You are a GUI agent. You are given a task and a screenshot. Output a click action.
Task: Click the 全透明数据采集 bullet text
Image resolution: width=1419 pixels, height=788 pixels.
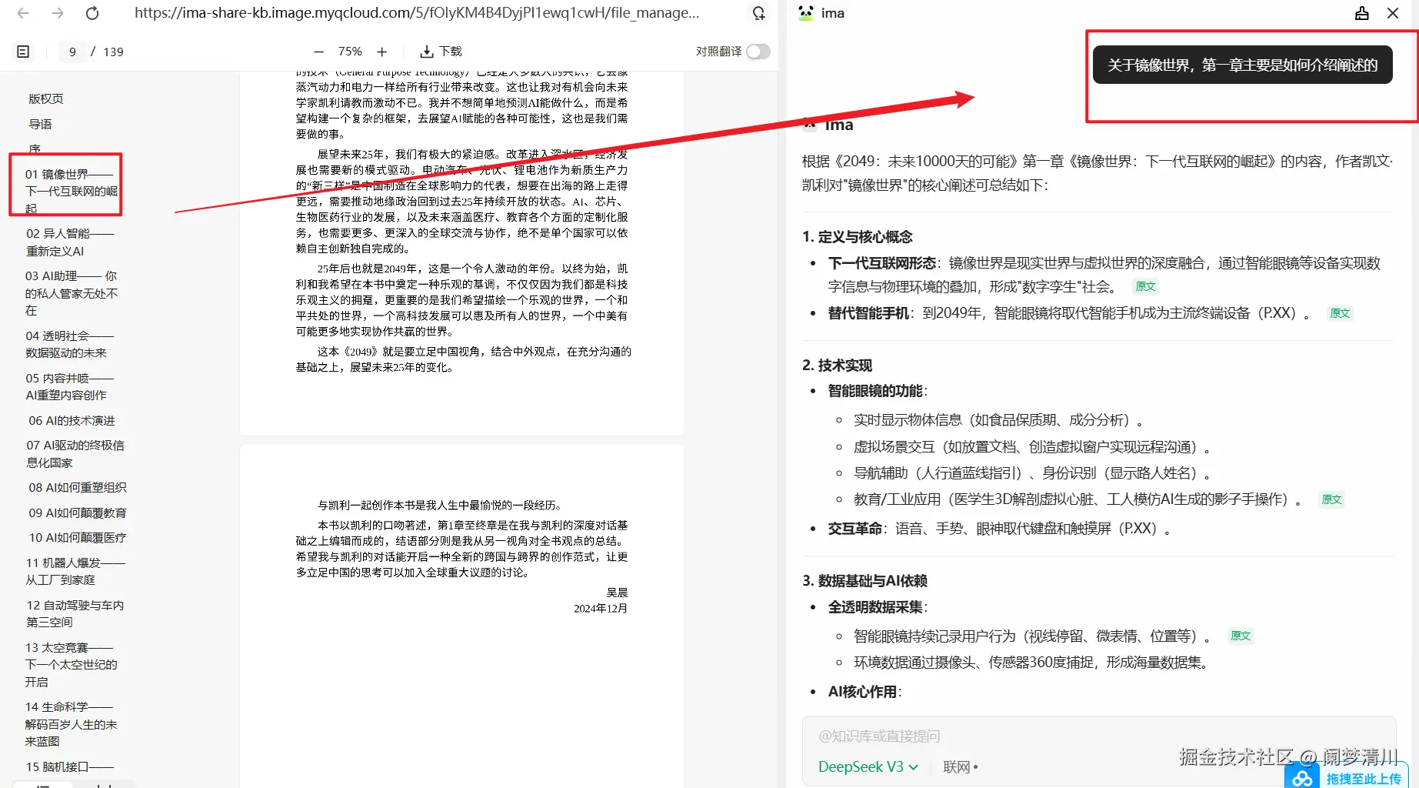[875, 607]
